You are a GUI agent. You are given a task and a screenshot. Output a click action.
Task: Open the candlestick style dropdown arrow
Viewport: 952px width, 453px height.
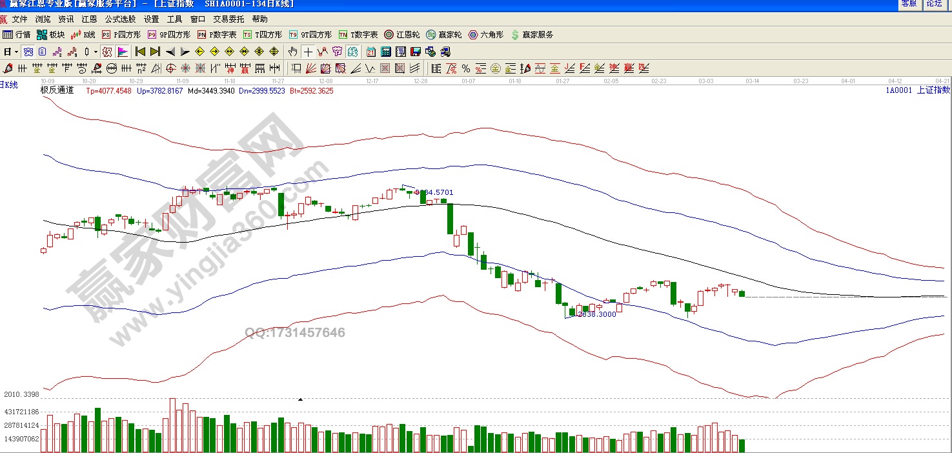point(96,52)
